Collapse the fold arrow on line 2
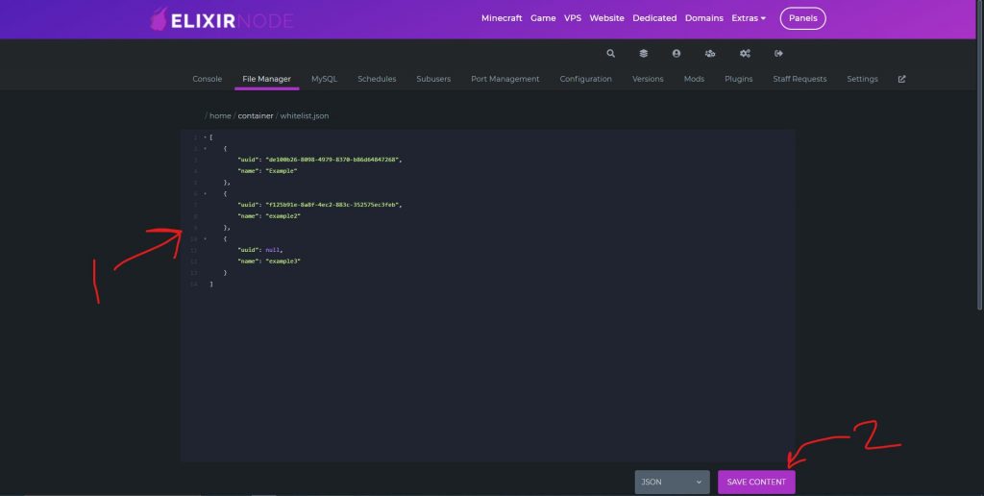 tap(206, 149)
